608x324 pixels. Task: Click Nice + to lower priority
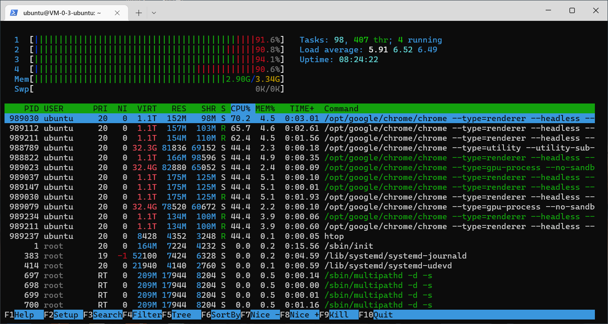click(300, 315)
